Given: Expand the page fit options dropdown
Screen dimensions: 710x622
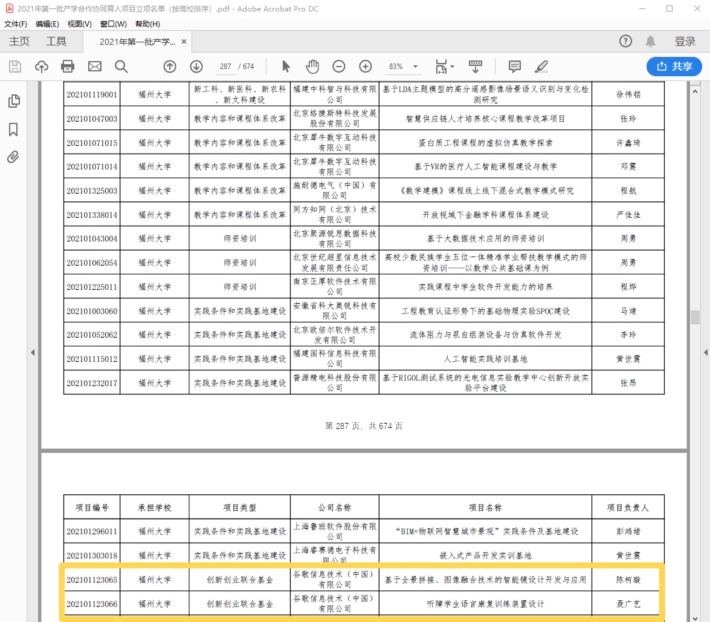Looking at the screenshot, I should 453,67.
